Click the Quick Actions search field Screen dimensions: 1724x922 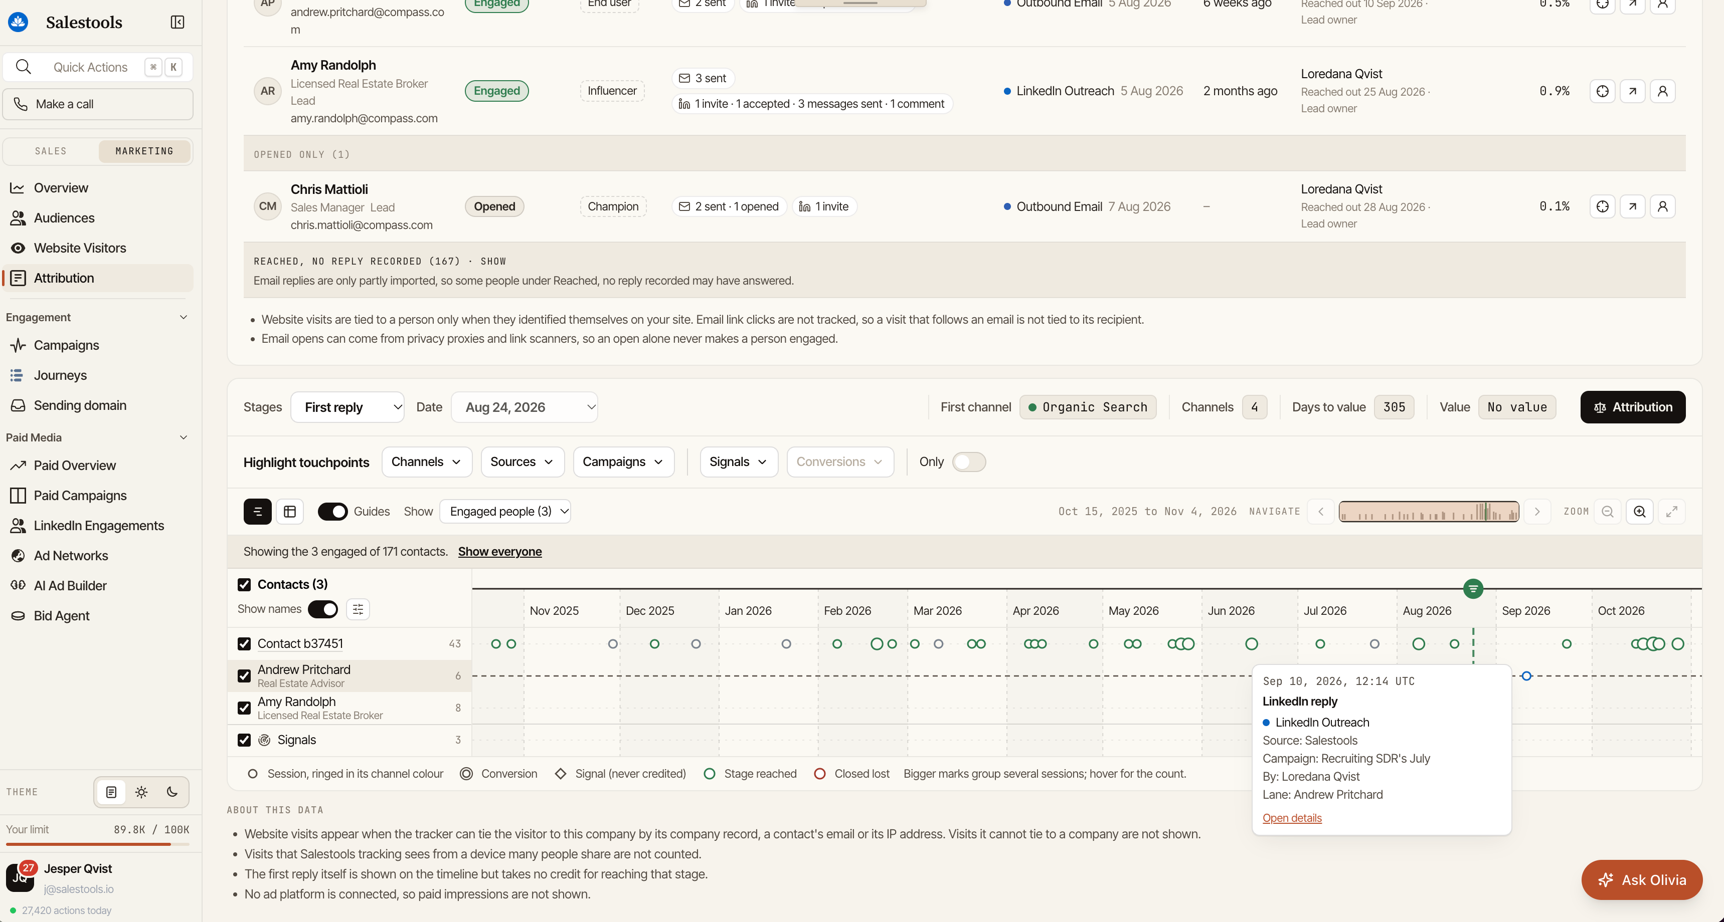point(98,67)
